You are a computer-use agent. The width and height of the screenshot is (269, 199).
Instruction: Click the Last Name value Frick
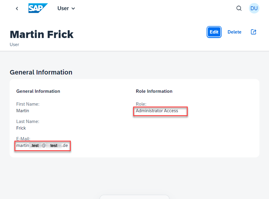point(21,128)
